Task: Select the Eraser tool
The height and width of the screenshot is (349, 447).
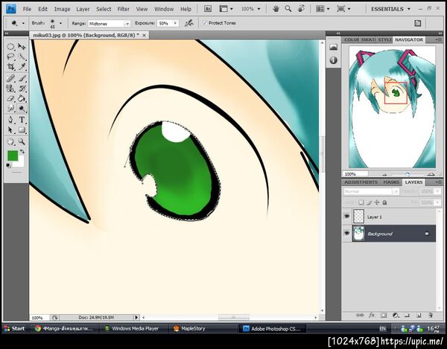Action: [10, 98]
